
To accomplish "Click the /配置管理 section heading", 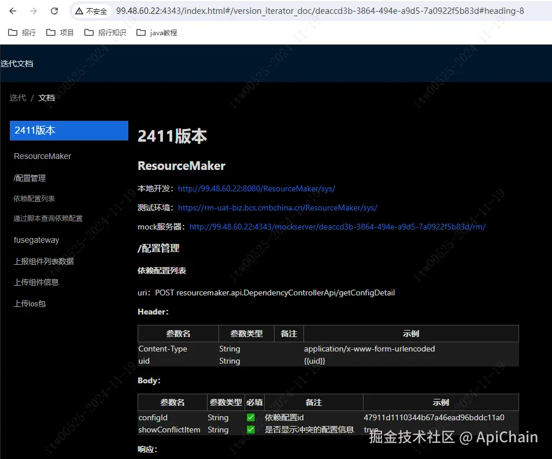I will pos(158,248).
